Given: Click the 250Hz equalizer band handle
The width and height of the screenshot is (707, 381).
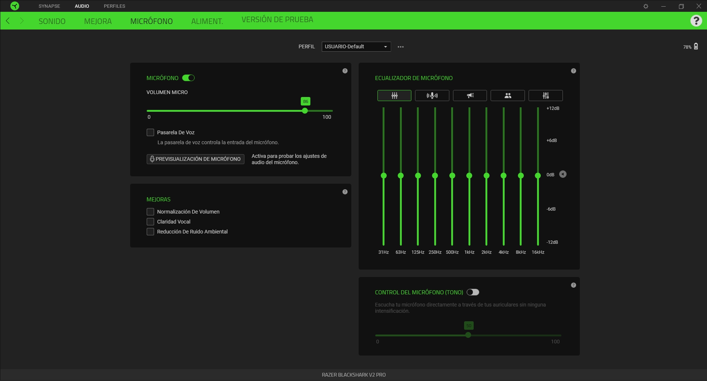Looking at the screenshot, I should [435, 176].
